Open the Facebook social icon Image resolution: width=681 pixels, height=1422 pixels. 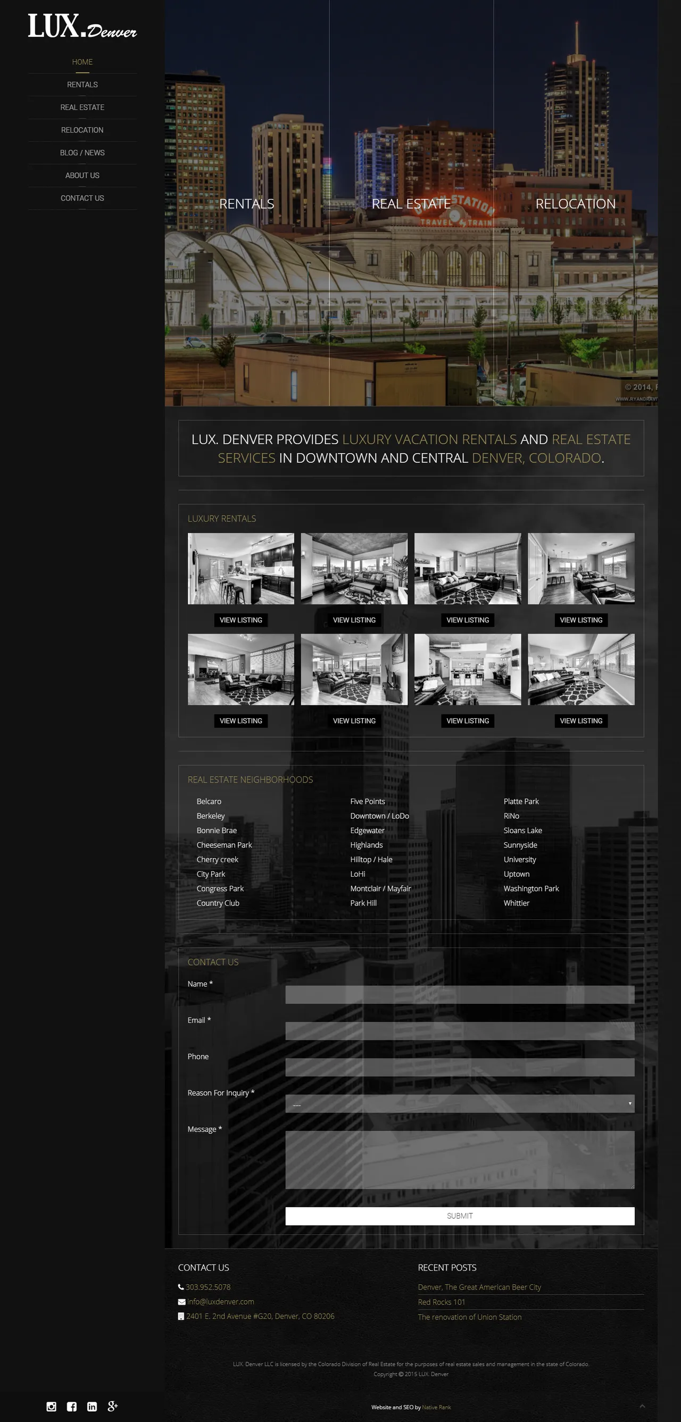point(72,1407)
